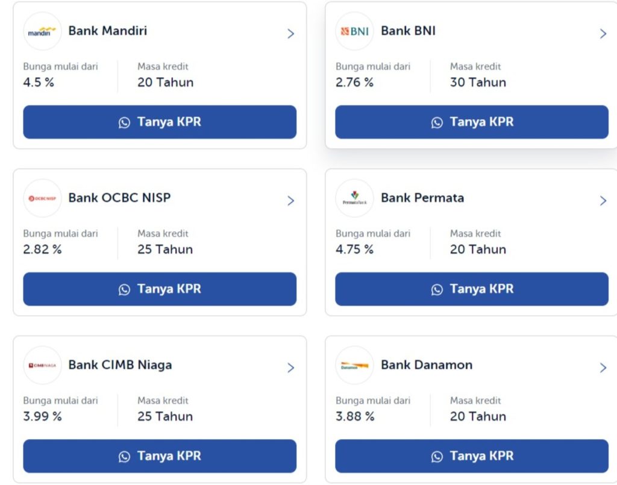This screenshot has height=485, width=617.
Task: Click Tanya KPR button for Bank Mandiri
Action: coord(159,122)
